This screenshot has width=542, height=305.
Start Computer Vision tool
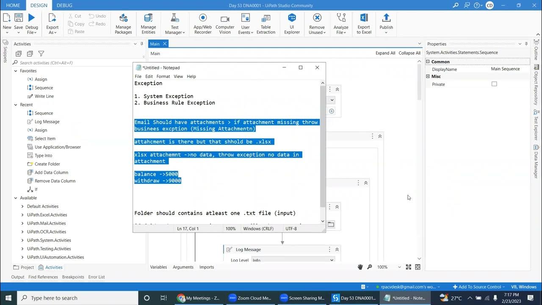point(225,24)
